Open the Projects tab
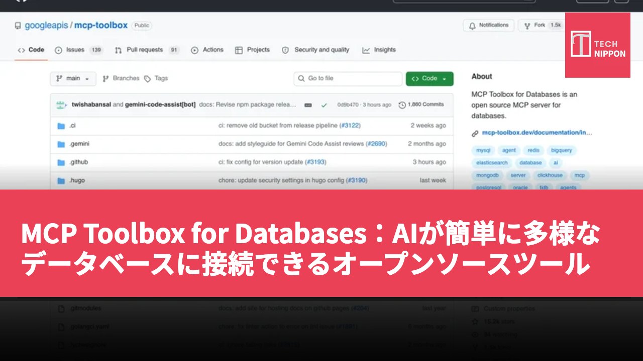Viewport: 643px width, 361px height. (252, 50)
